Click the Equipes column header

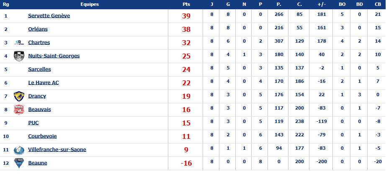tap(89, 4)
